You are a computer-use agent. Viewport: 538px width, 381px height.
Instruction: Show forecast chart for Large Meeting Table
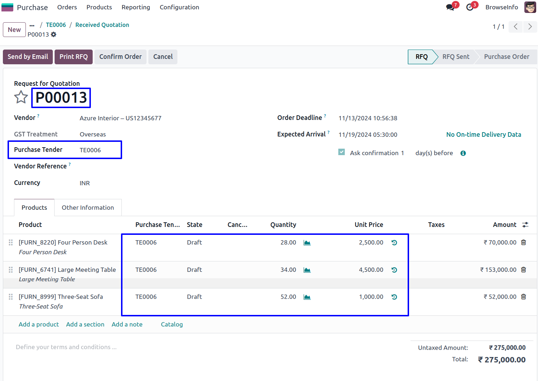307,270
